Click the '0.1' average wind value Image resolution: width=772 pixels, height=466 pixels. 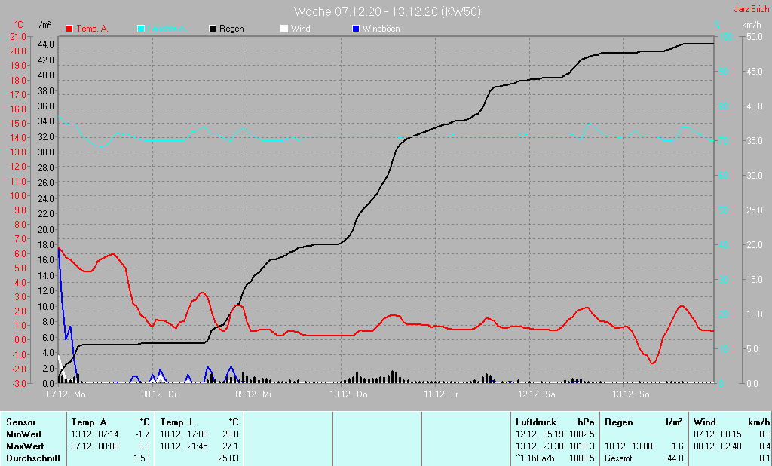764,458
